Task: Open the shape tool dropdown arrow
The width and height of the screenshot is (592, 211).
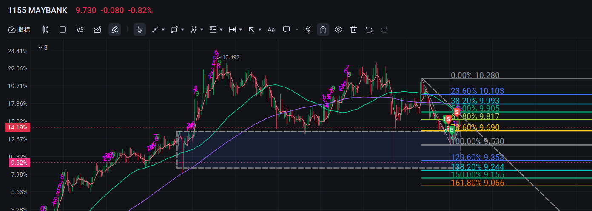Action: (x=182, y=30)
